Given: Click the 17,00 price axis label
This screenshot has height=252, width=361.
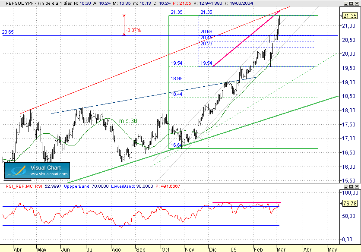Looking at the screenshot, I should coord(349,139).
